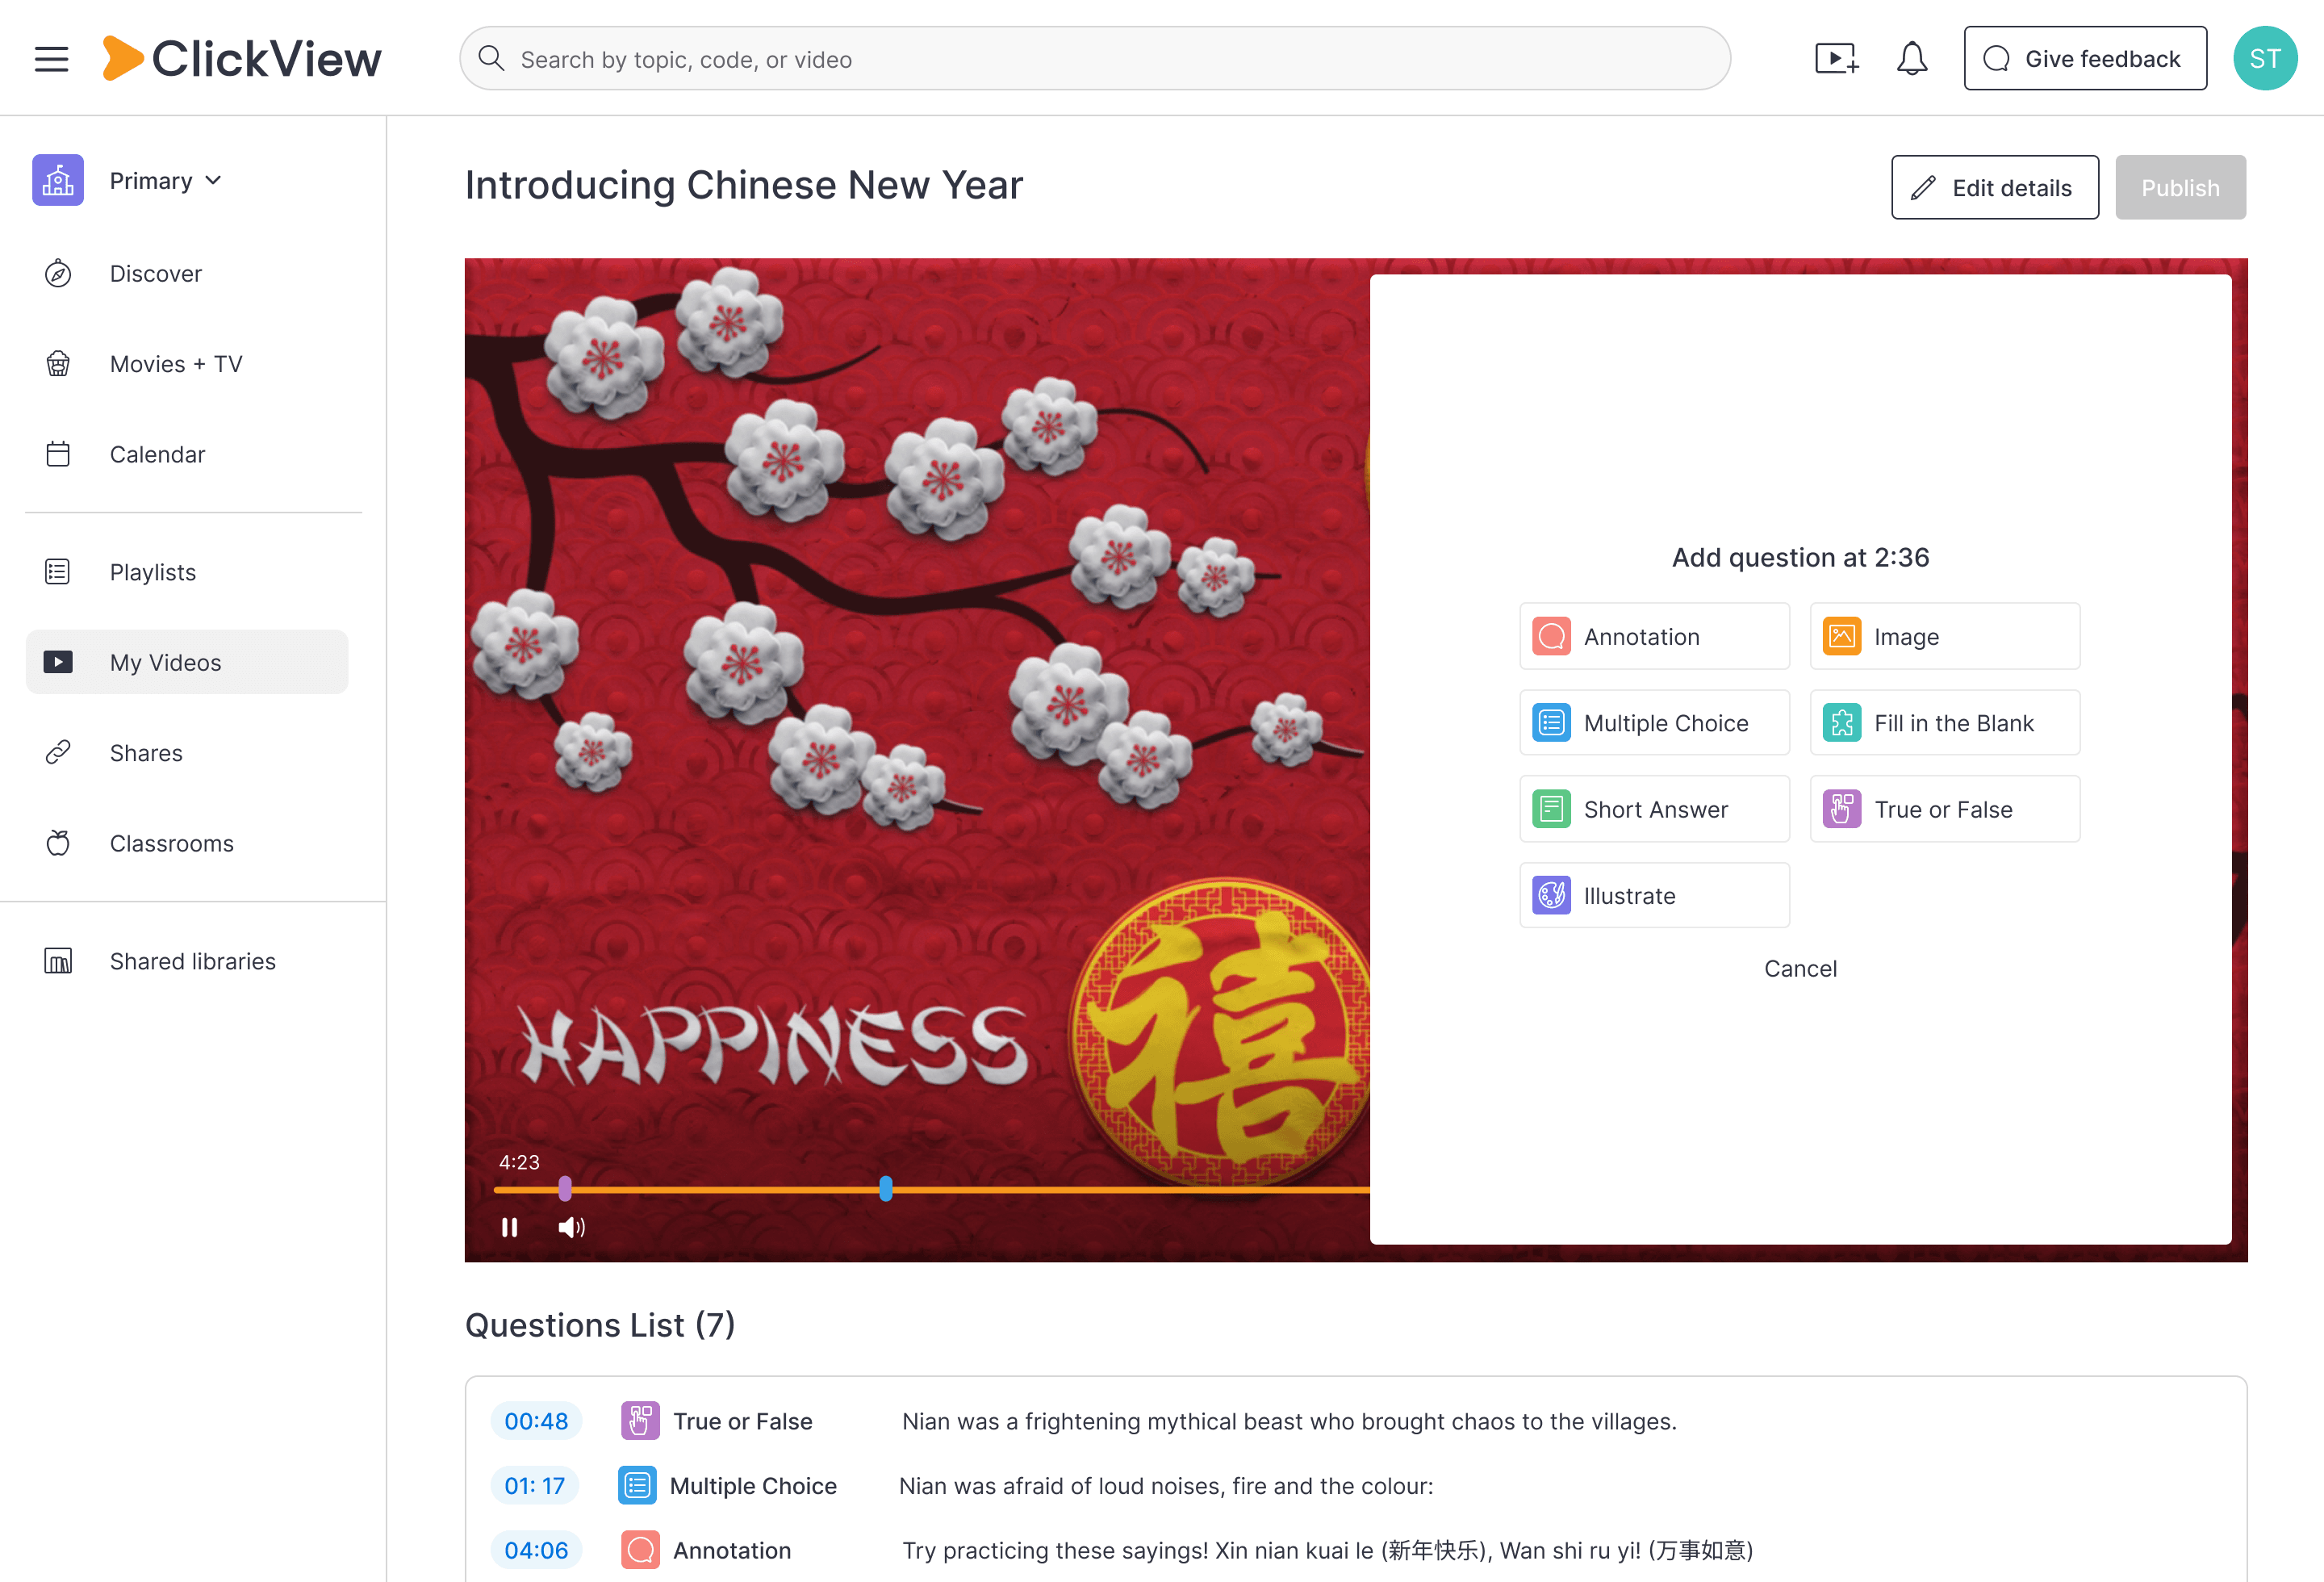Open the notifications bell
The width and height of the screenshot is (2324, 1582).
point(1911,59)
